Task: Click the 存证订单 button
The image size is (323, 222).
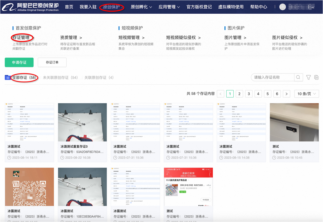Action: click(x=52, y=62)
